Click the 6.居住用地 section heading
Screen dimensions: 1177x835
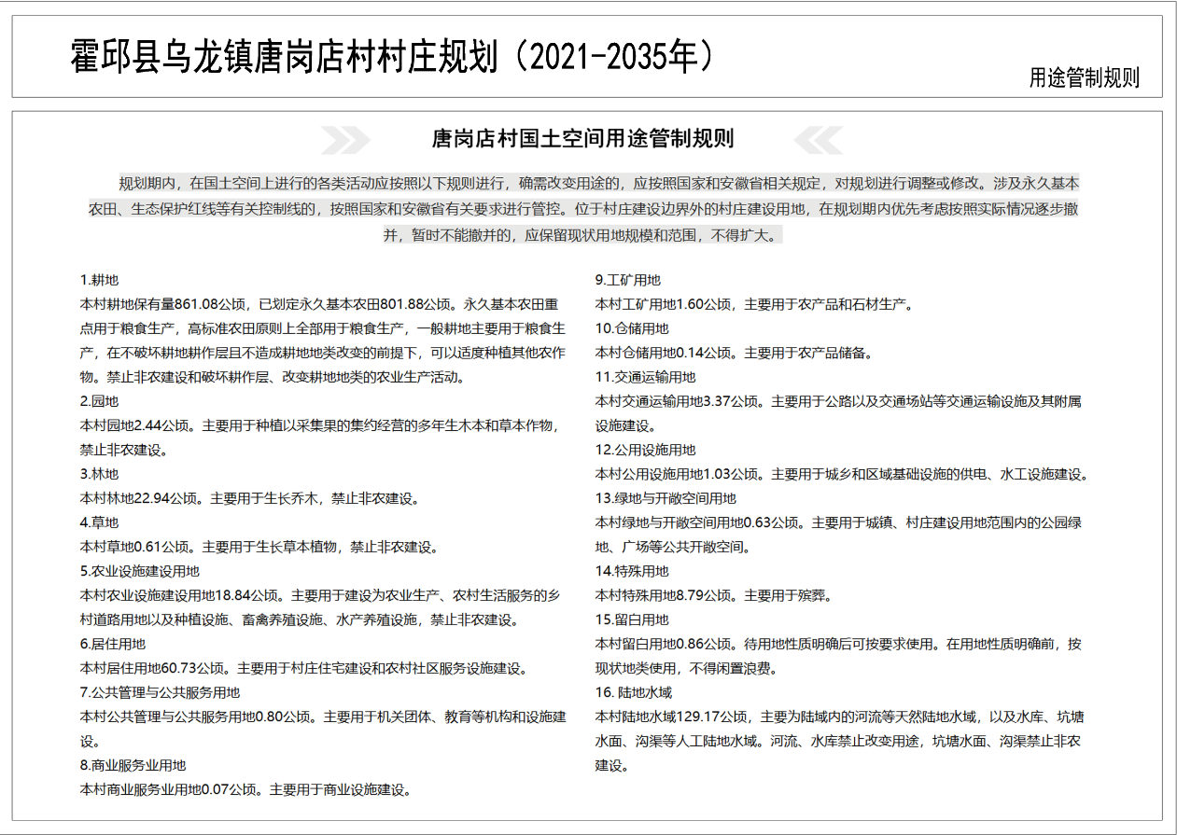[x=112, y=644]
